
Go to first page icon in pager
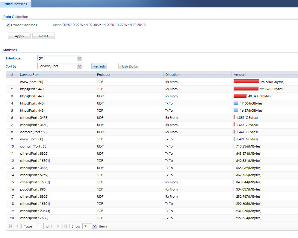point(10,226)
